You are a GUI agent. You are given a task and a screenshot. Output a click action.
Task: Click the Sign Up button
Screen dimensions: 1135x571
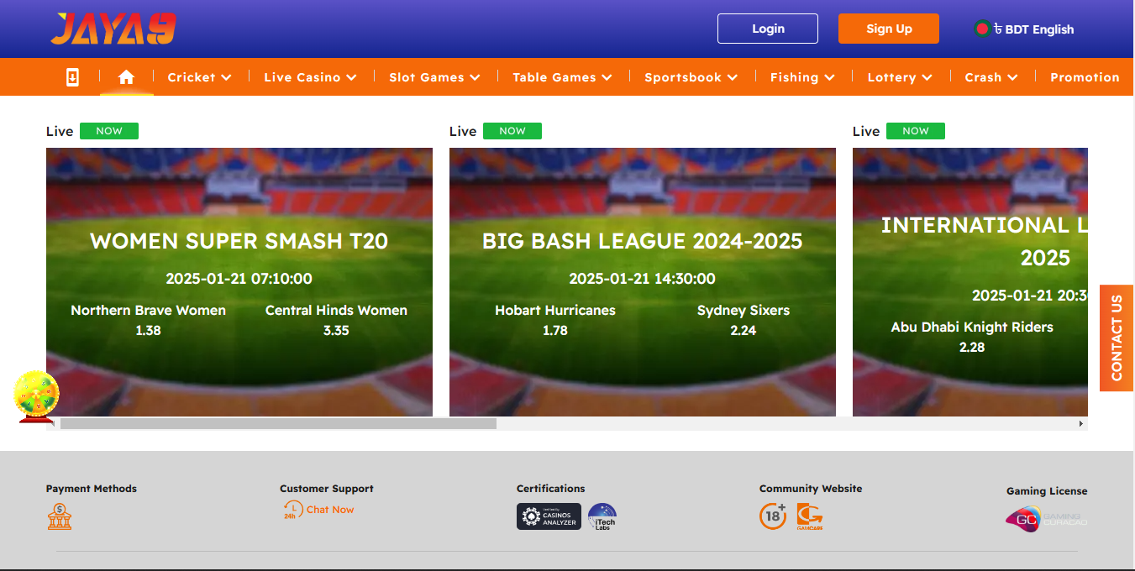pos(888,28)
